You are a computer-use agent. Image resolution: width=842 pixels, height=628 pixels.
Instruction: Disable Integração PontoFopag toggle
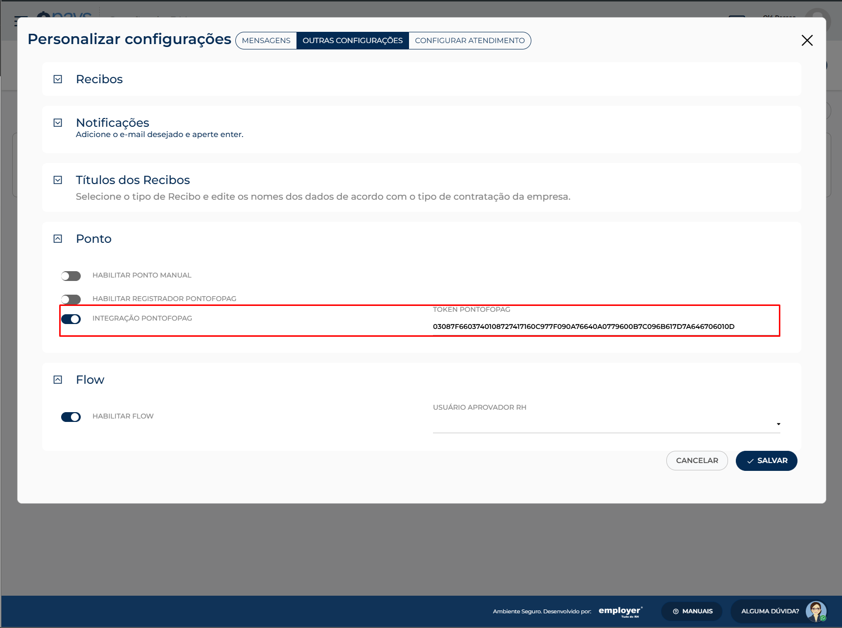71,319
